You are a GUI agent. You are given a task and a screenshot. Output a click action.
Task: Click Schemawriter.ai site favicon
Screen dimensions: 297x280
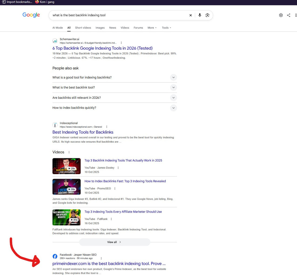coord(55,41)
